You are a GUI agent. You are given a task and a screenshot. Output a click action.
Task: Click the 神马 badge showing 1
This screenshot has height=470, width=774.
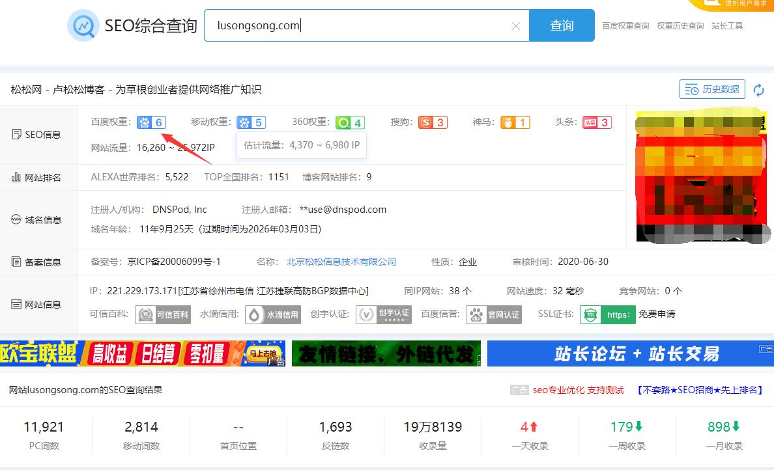point(515,122)
